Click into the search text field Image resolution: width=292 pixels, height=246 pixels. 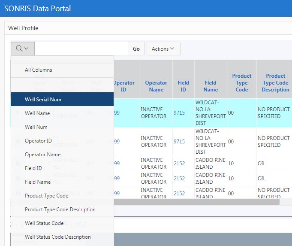click(81, 49)
